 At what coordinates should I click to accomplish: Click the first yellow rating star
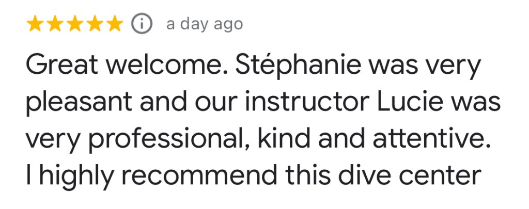[x=35, y=24]
